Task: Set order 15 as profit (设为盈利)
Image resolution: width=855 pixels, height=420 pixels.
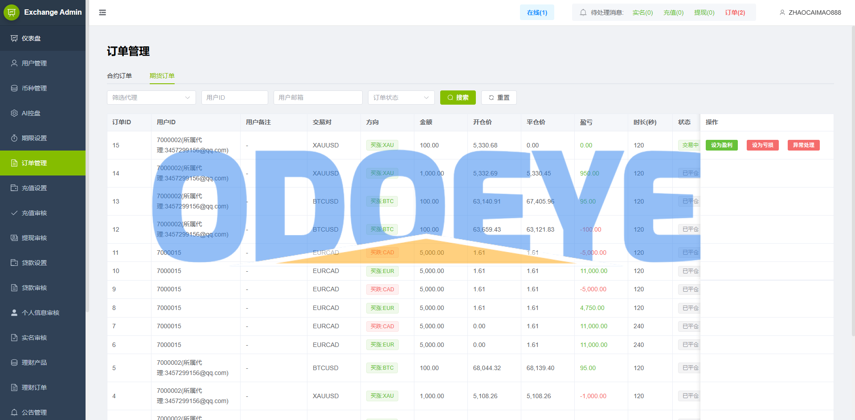Action: coord(721,145)
